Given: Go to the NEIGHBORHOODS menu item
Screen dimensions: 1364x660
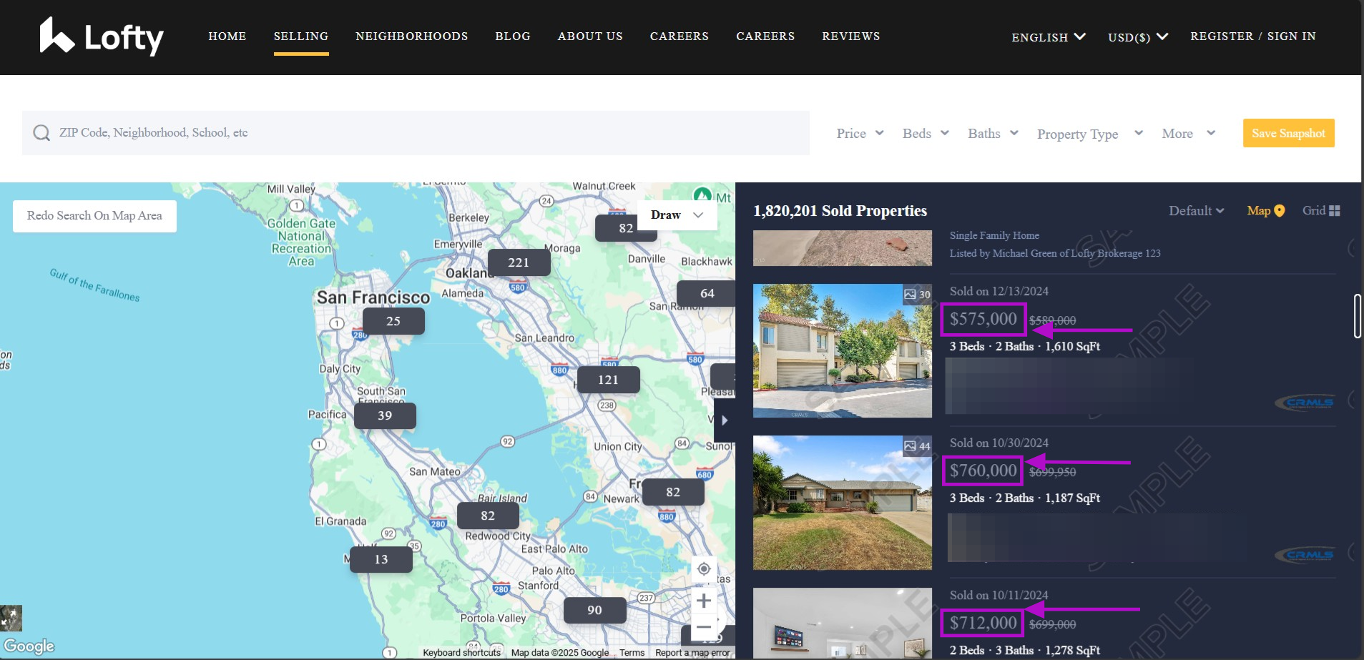Looking at the screenshot, I should (411, 36).
